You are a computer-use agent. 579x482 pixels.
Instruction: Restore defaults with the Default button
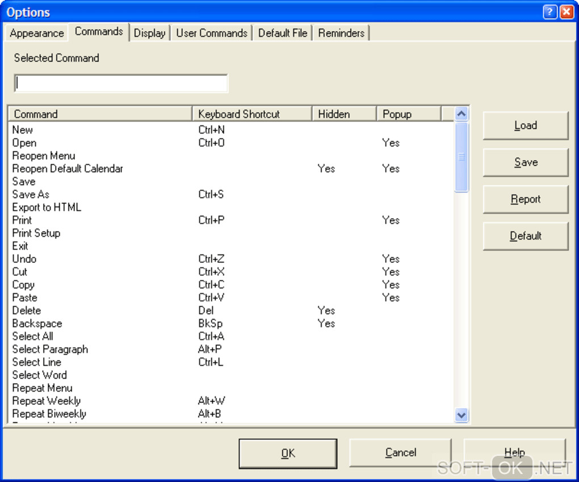[x=526, y=236]
